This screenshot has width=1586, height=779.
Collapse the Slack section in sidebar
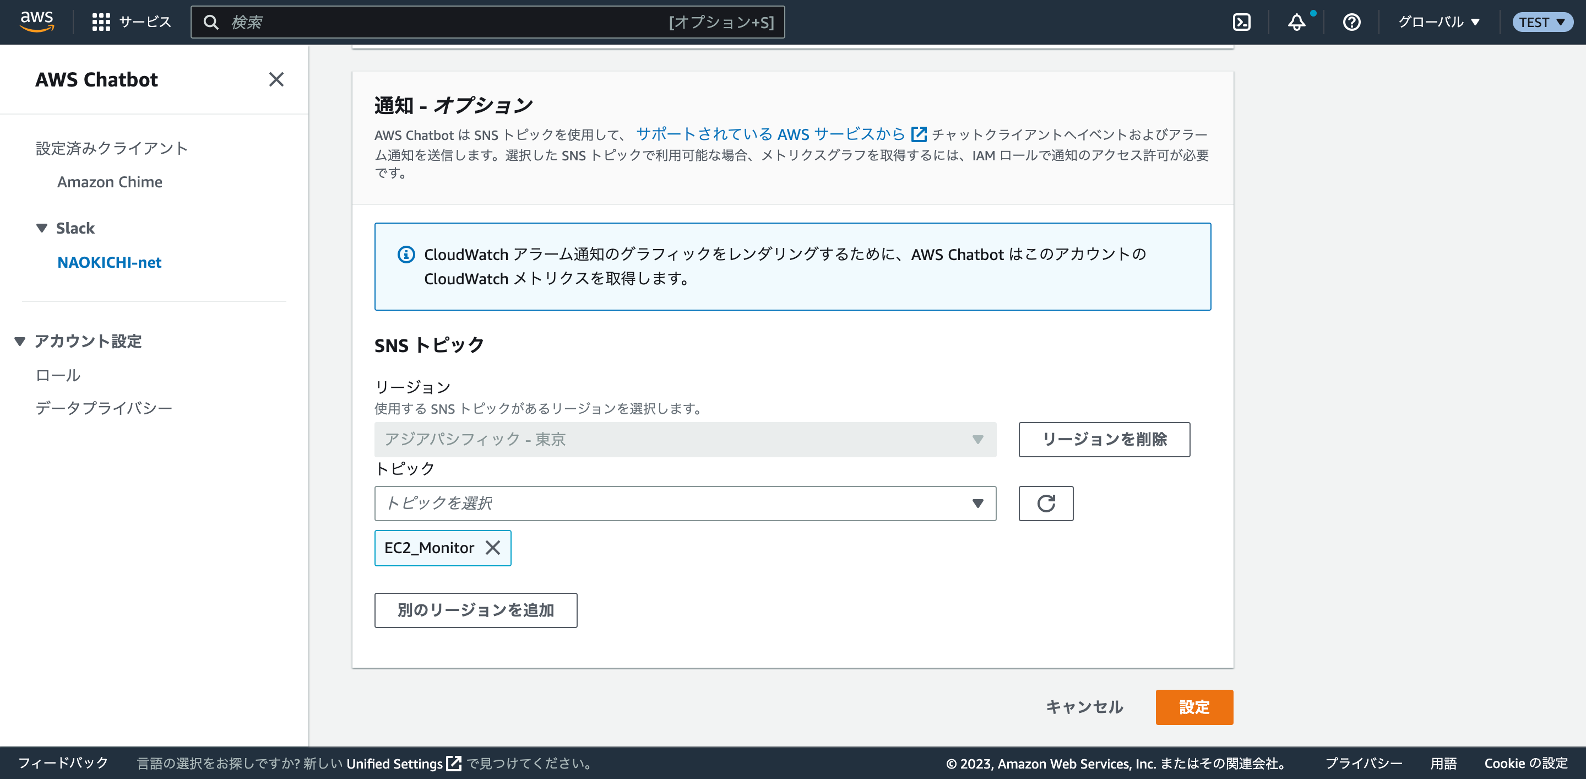pos(41,227)
